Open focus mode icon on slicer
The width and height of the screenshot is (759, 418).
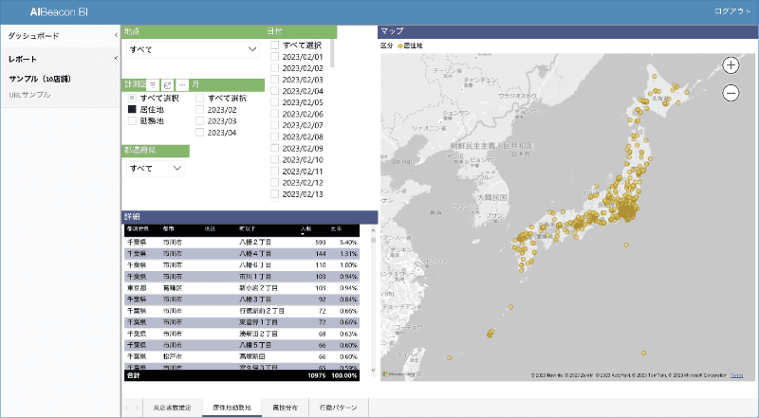tap(168, 85)
